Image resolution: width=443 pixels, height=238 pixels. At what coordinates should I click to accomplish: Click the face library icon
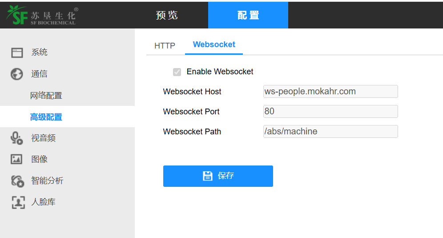17,202
